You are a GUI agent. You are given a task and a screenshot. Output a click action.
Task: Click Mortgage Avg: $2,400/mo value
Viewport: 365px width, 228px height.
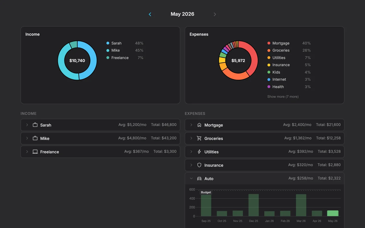[297, 125]
